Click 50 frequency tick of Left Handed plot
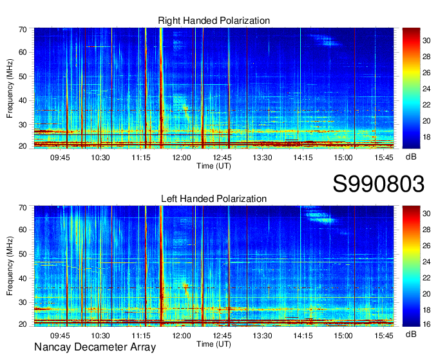 23,254
